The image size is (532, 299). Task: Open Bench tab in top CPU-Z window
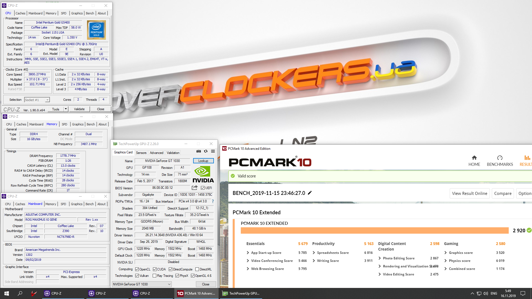pos(90,13)
